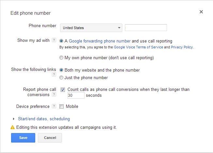
Task: Open help for Show my ad with
Action: point(54,40)
